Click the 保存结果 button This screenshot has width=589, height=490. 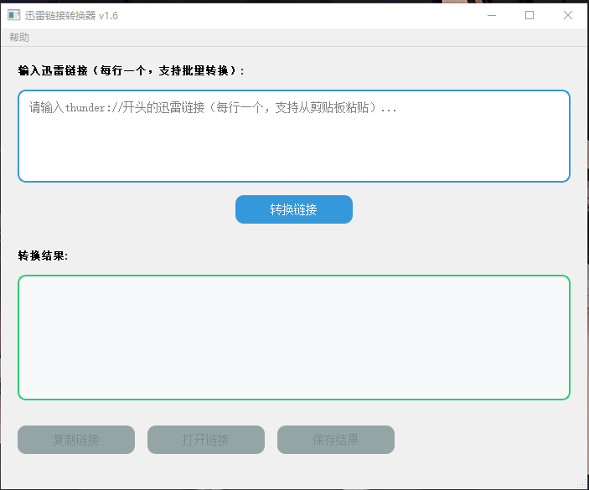336,439
